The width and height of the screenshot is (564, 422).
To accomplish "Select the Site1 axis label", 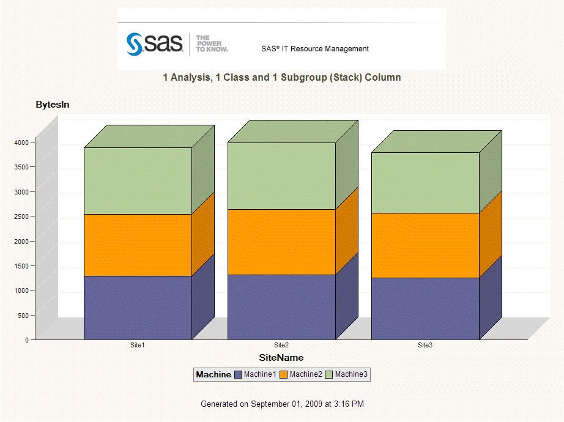I will point(137,344).
